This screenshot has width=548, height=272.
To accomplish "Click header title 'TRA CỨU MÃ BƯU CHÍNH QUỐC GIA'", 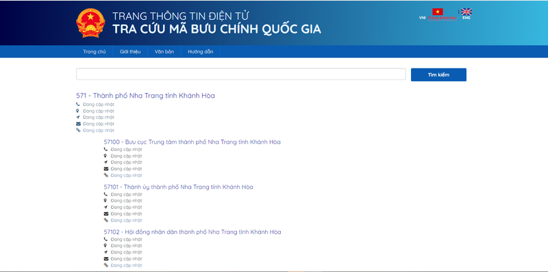I will tap(216, 29).
